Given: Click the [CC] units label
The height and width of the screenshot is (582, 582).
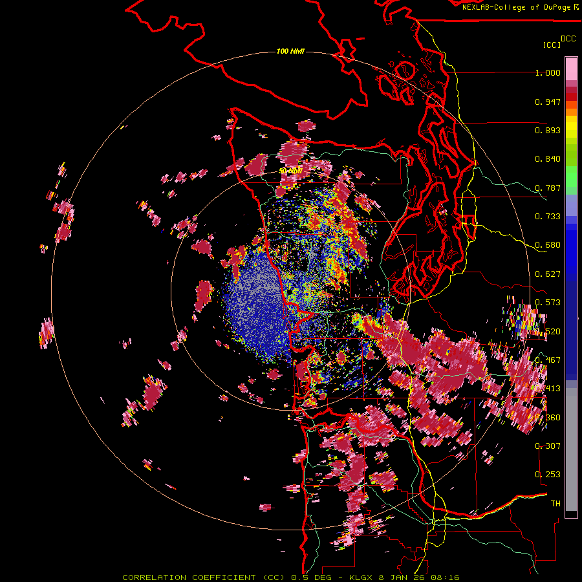Looking at the screenshot, I should 552,45.
